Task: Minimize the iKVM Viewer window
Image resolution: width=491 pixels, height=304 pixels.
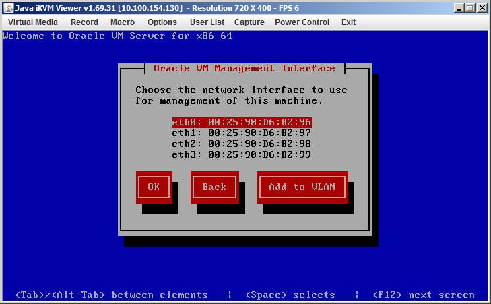Action: (x=459, y=8)
